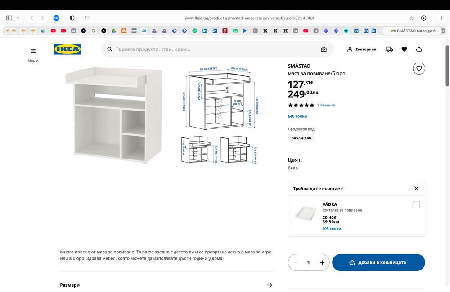The width and height of the screenshot is (450, 292).
Task: Click the SMÅSTAD product title
Action: [299, 66]
